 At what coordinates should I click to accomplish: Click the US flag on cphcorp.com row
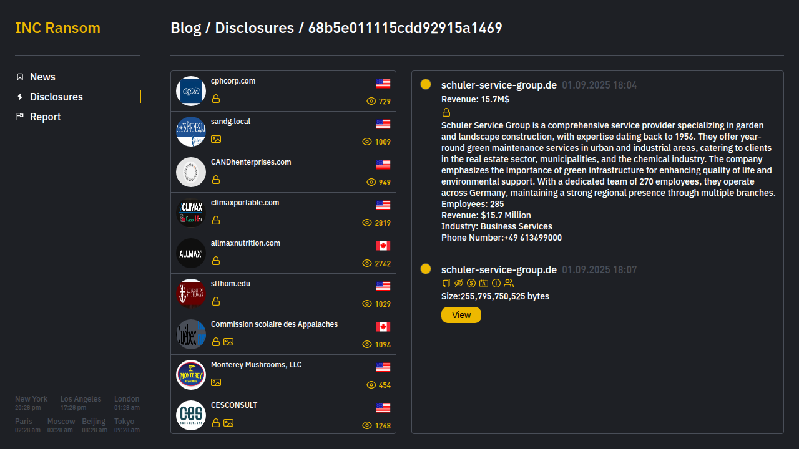pos(383,84)
